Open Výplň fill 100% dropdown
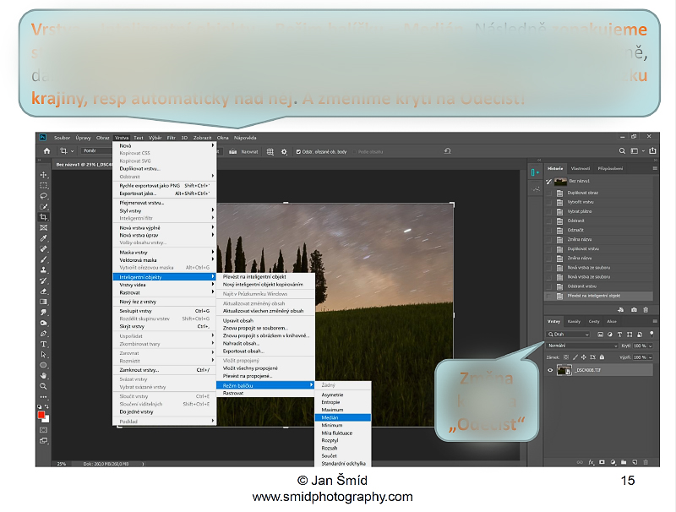 pos(650,357)
